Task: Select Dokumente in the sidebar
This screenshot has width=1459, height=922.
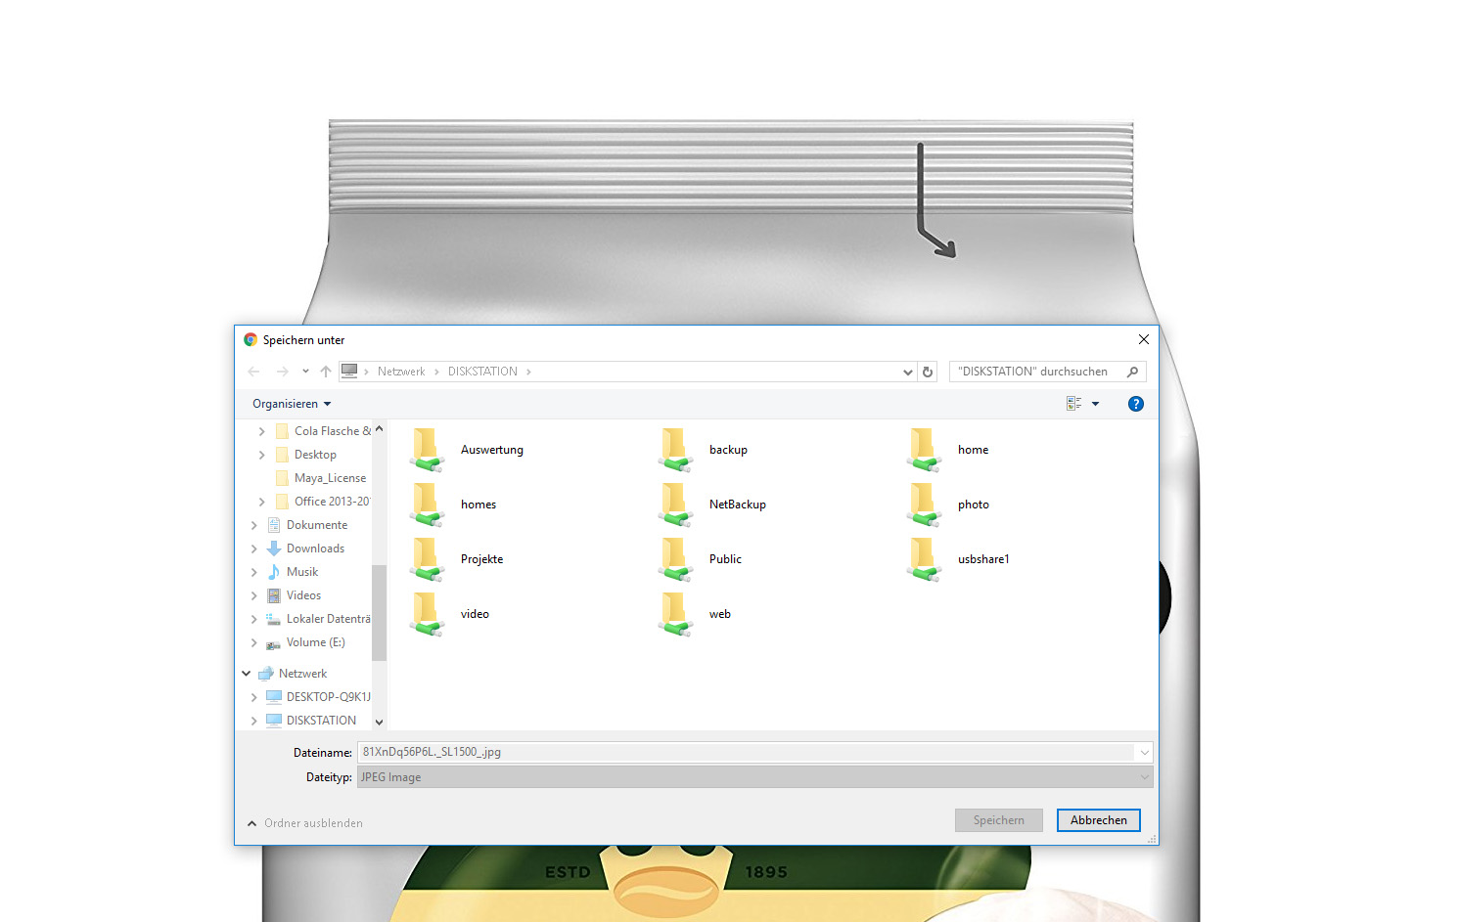Action: pos(306,525)
